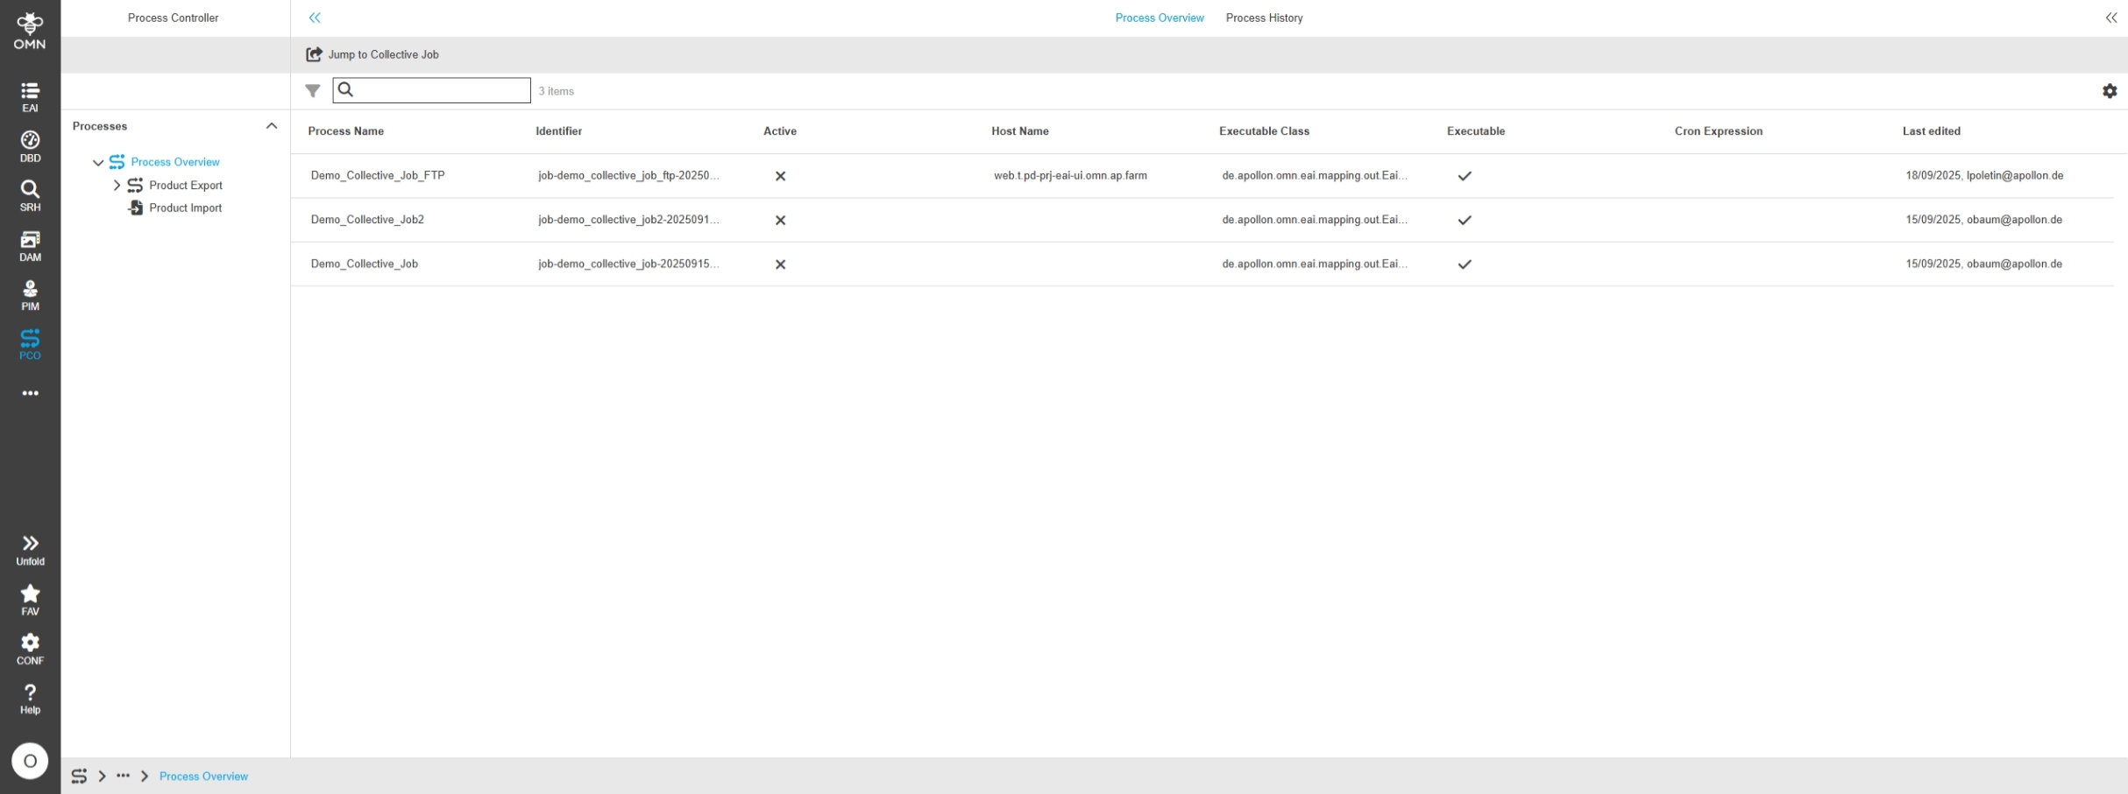
Task: Click the SRH search module icon
Action: [30, 195]
